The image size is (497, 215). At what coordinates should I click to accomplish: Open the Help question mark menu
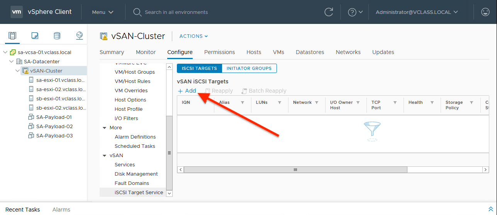coord(355,12)
